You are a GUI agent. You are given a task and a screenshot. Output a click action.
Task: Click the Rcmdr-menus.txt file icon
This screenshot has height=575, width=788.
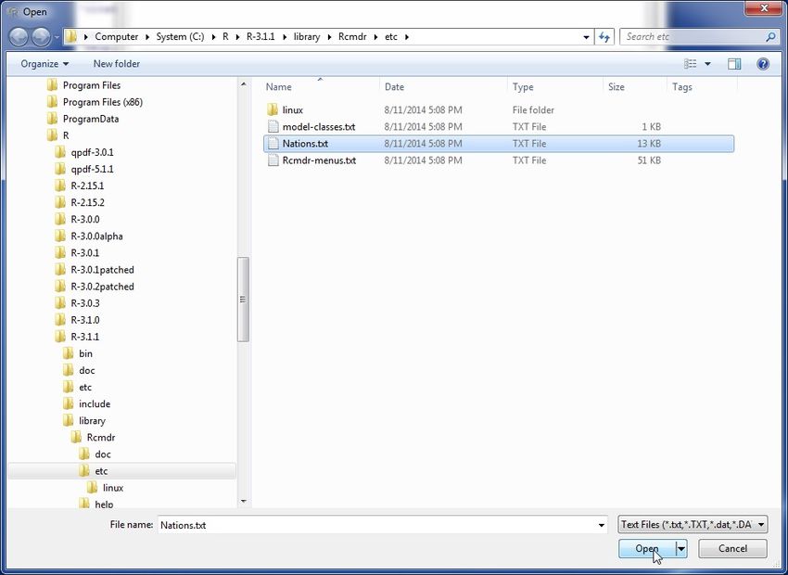tap(273, 160)
